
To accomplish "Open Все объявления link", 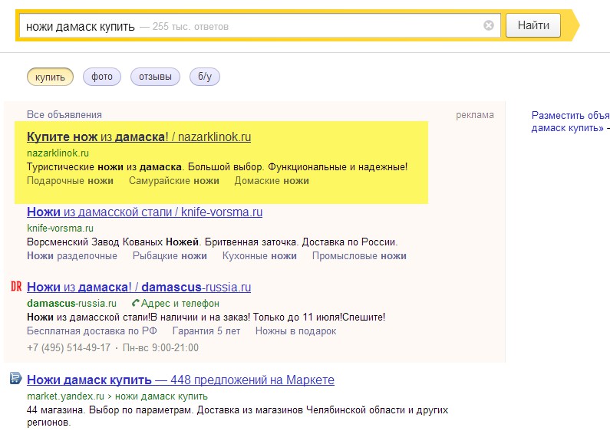I will click(64, 115).
